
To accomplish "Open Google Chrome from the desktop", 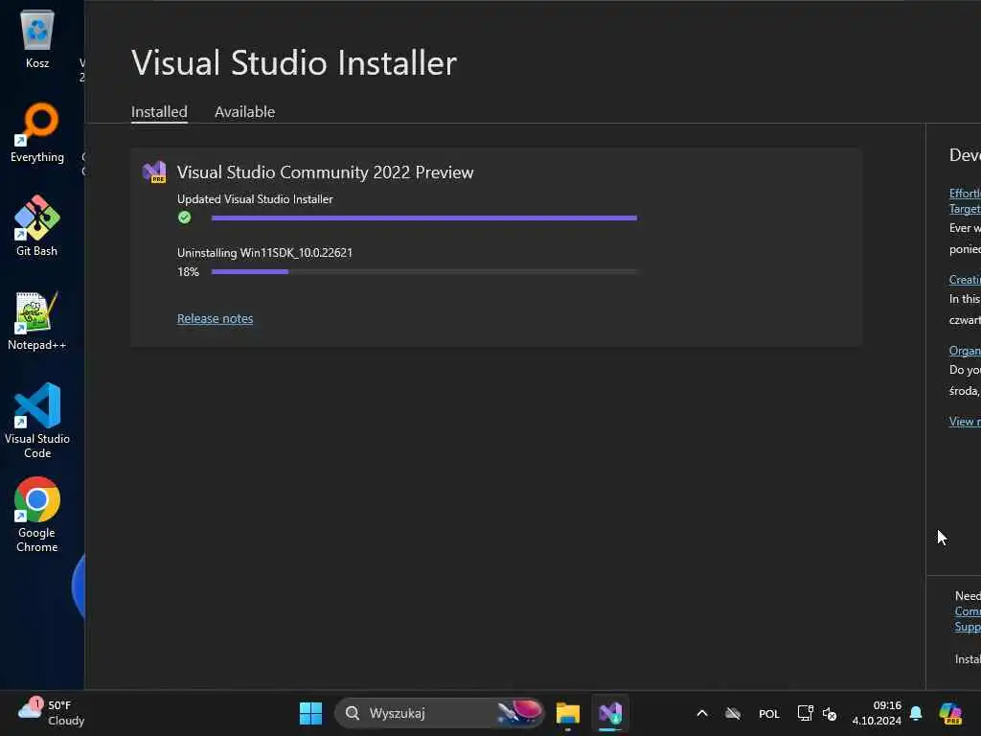I will [x=37, y=515].
